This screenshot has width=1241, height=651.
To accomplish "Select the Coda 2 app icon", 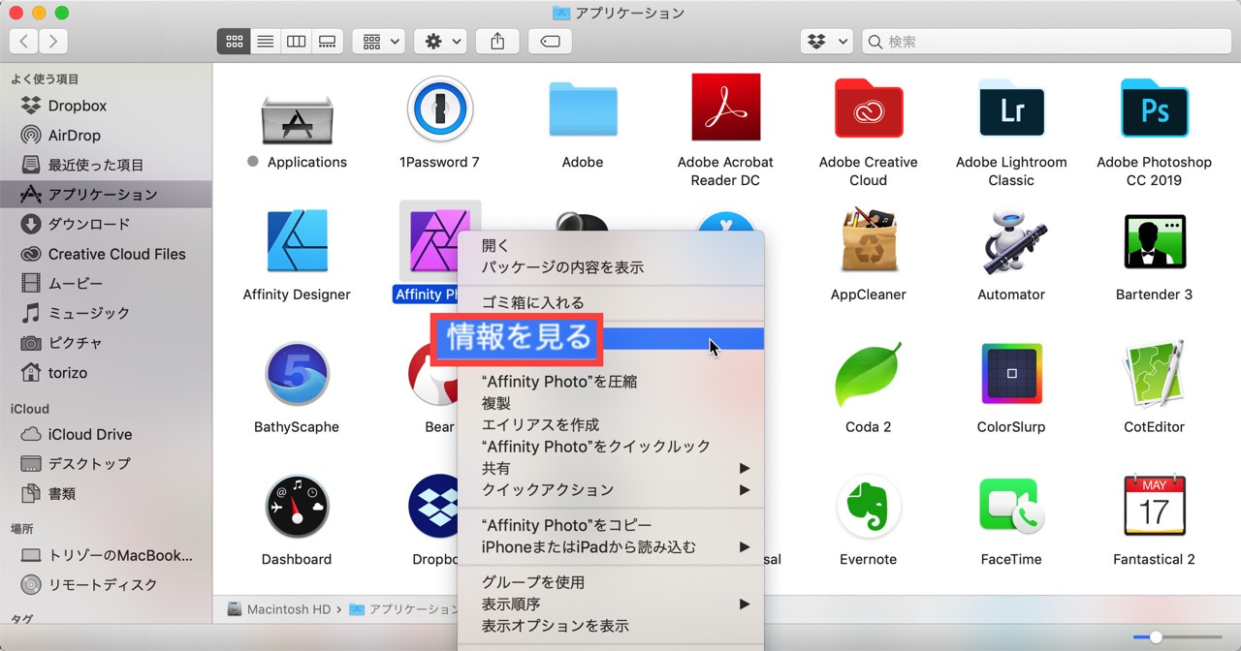I will tap(869, 373).
